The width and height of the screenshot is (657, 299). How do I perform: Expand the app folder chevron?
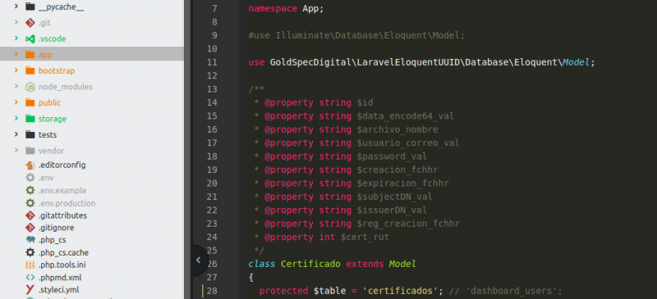pyautogui.click(x=16, y=54)
